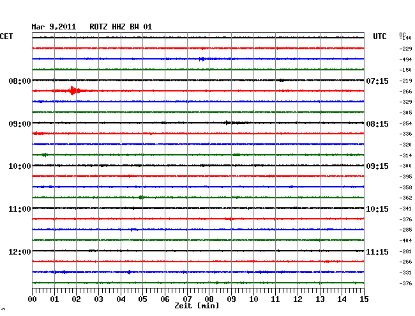Click the DC offset value "-219"
Viewport: 415px width, 316px height.
(x=405, y=81)
